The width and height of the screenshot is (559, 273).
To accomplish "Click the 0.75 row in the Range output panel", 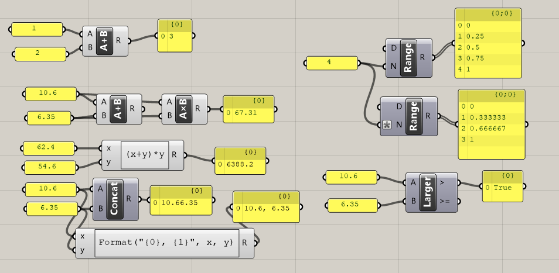I will [489, 58].
